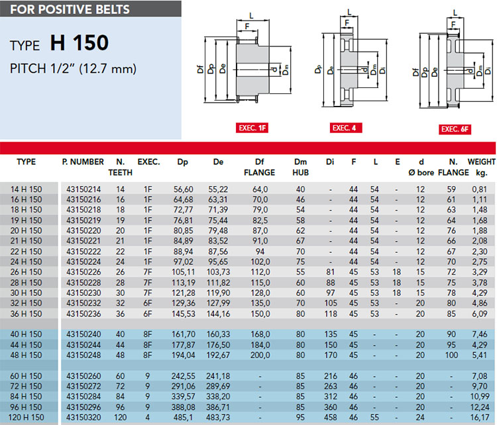Select the 14 H 150 row type cell
The width and height of the screenshot is (497, 425).
coord(27,189)
